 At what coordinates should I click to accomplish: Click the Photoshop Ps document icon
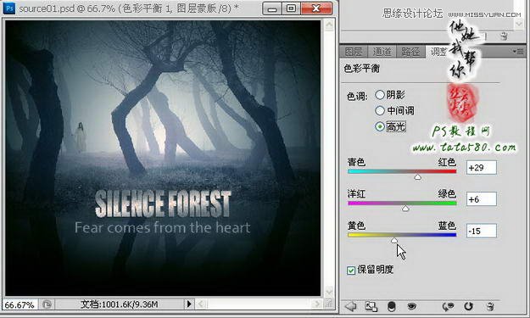9,8
